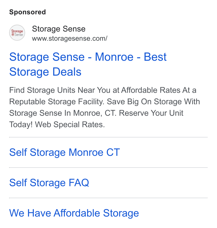The width and height of the screenshot is (217, 228).
Task: Click the Storage Sense round logo icon
Action: pyautogui.click(x=17, y=33)
